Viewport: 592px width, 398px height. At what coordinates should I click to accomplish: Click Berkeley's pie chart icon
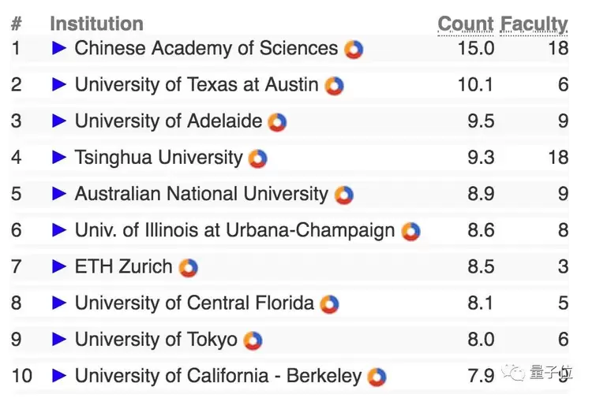tap(377, 377)
